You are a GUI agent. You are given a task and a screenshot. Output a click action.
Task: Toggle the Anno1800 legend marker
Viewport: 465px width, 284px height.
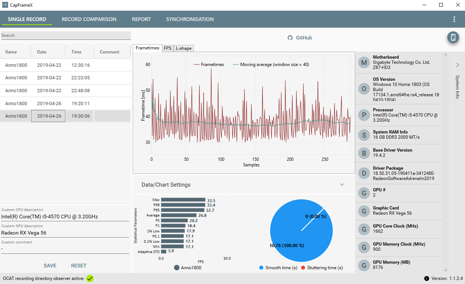click(x=177, y=268)
